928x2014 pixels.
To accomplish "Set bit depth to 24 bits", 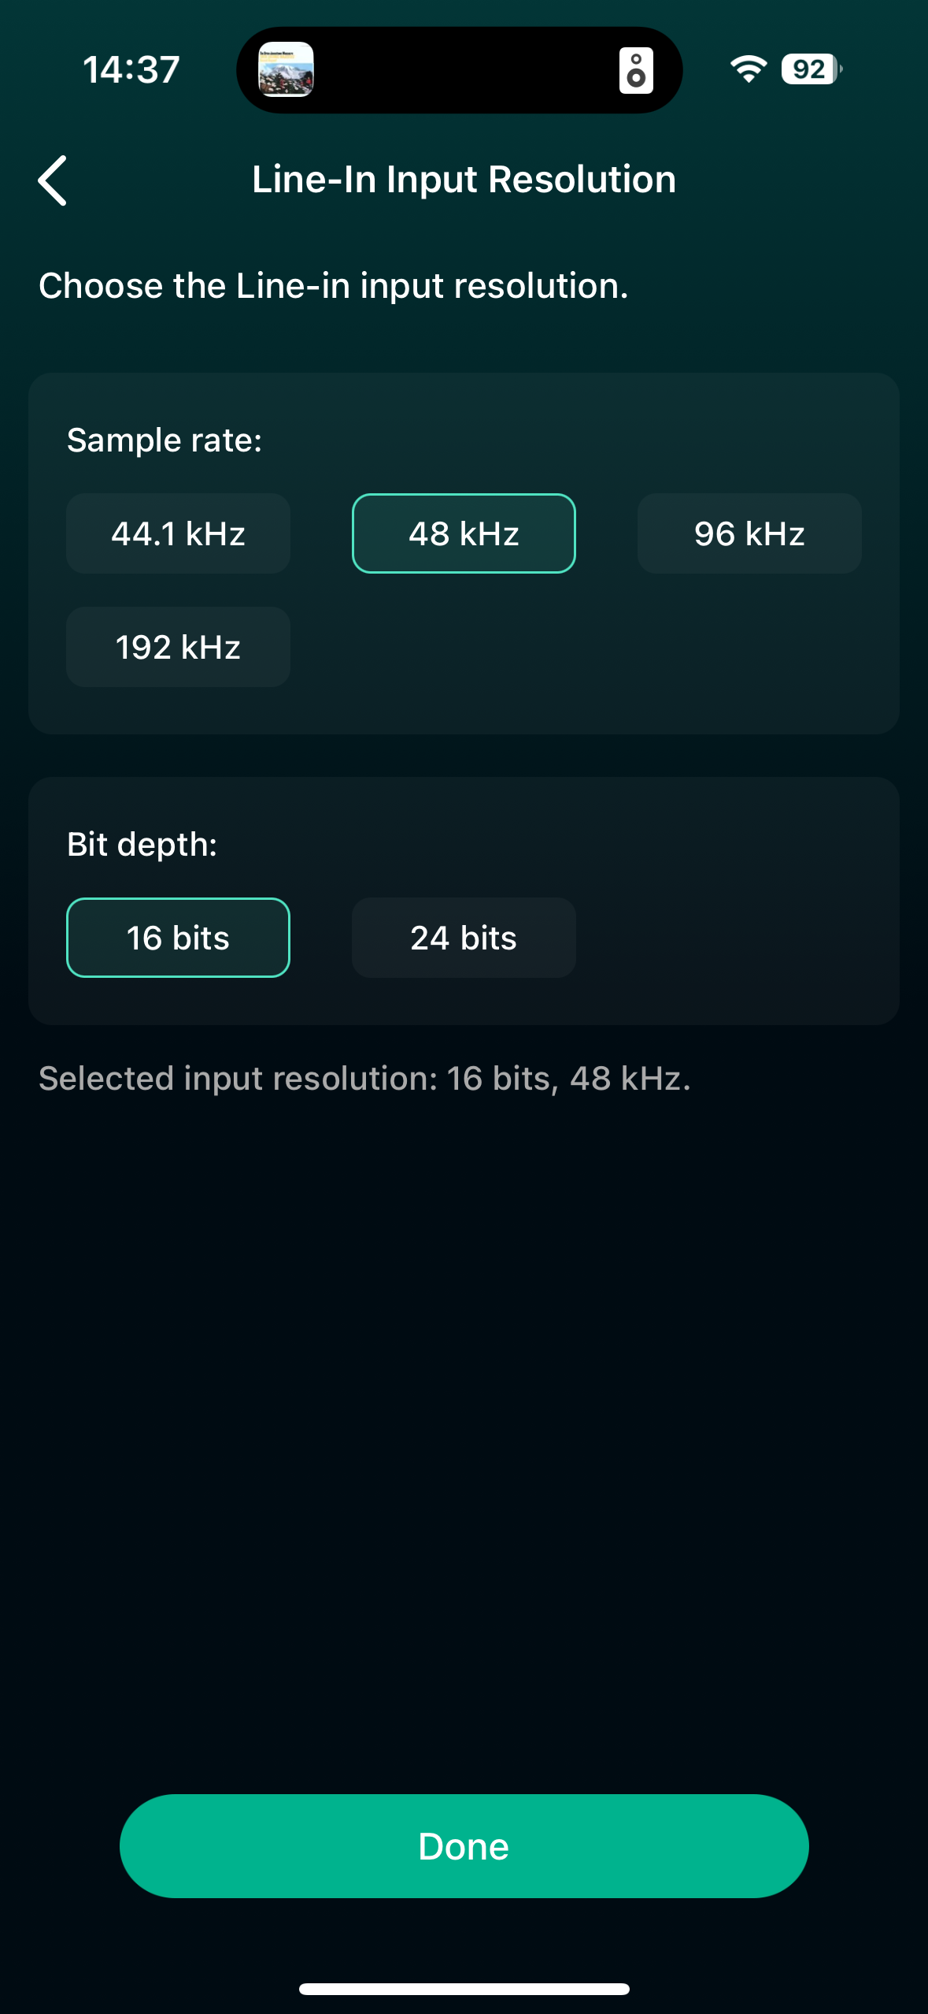I will [x=464, y=938].
